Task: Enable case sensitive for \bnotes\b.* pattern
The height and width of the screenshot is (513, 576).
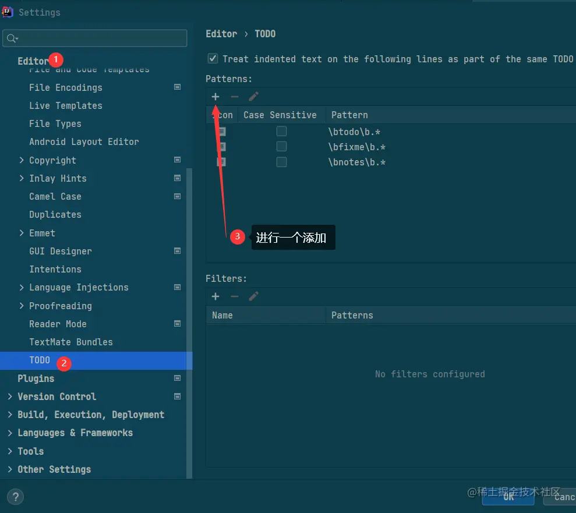Action: (x=281, y=162)
